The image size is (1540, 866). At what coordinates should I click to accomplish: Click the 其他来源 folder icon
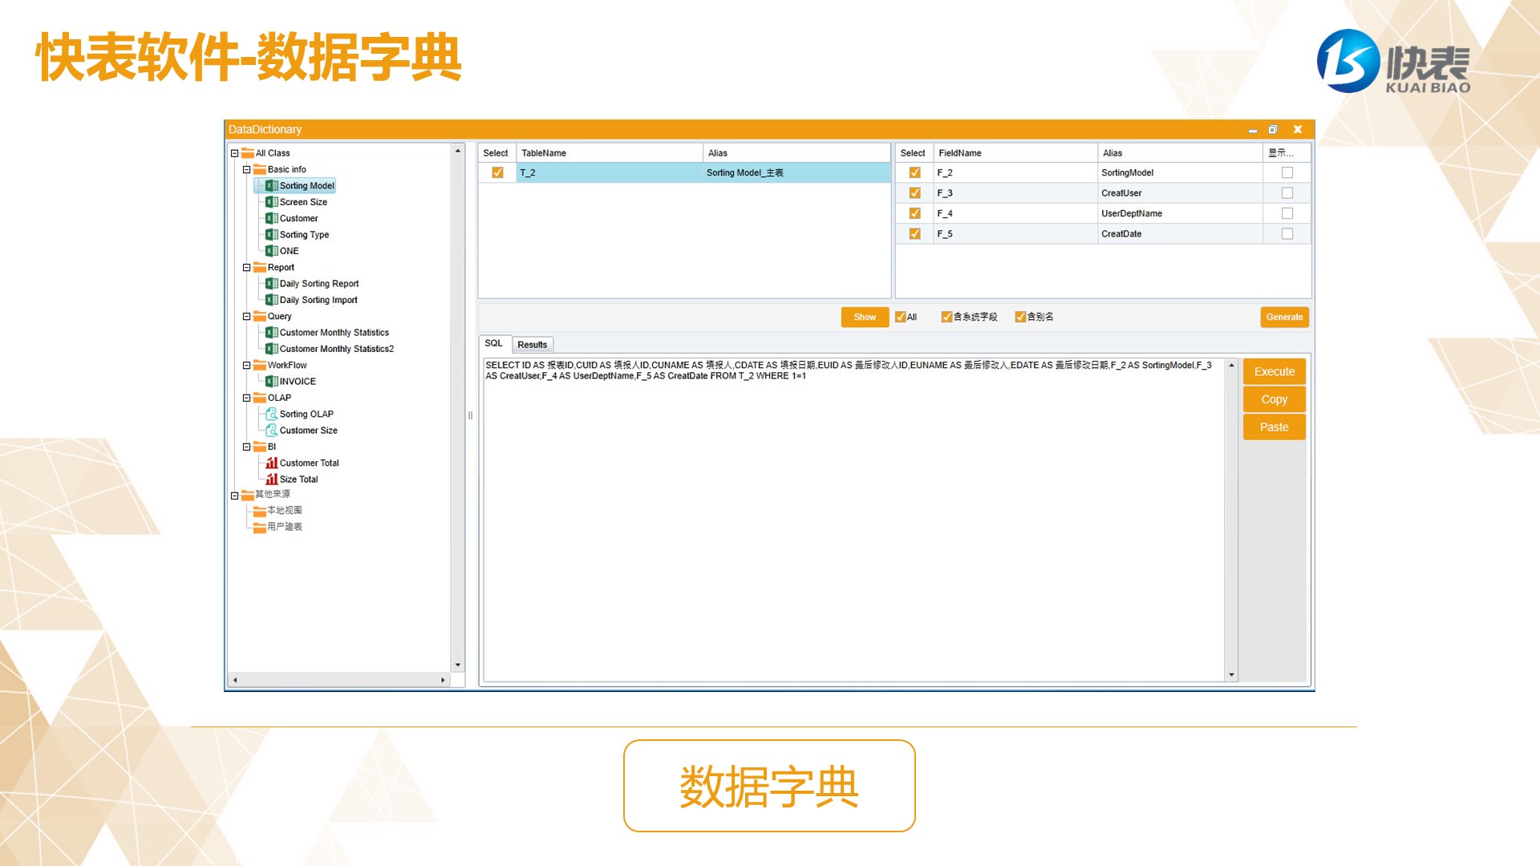[248, 495]
